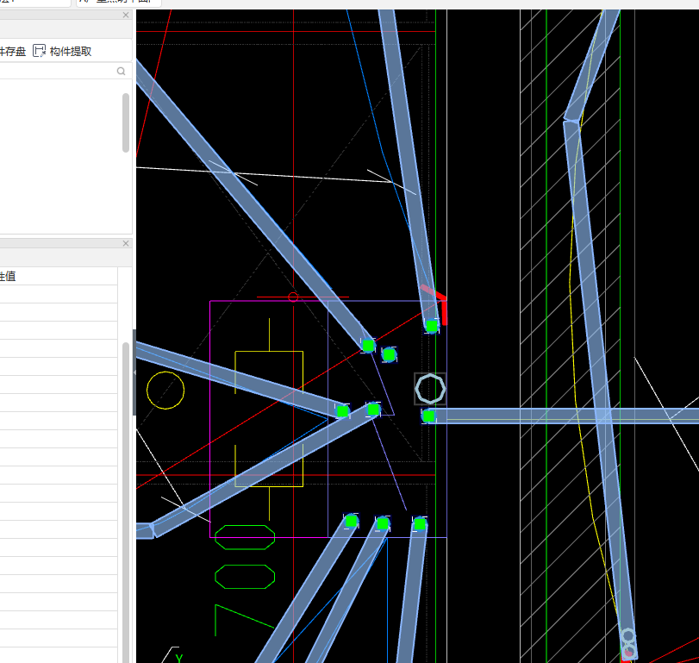Image resolution: width=699 pixels, height=663 pixels.
Task: Click the magnifier search icon
Action: (121, 72)
